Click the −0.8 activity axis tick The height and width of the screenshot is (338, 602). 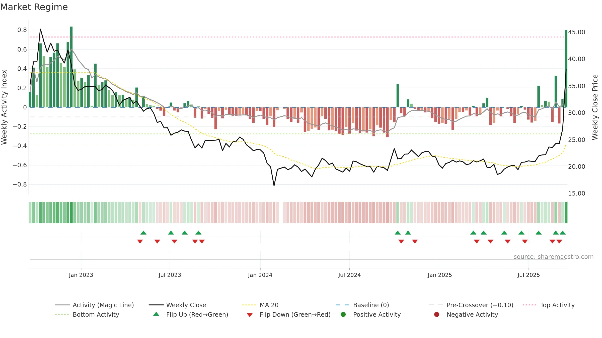click(20, 185)
